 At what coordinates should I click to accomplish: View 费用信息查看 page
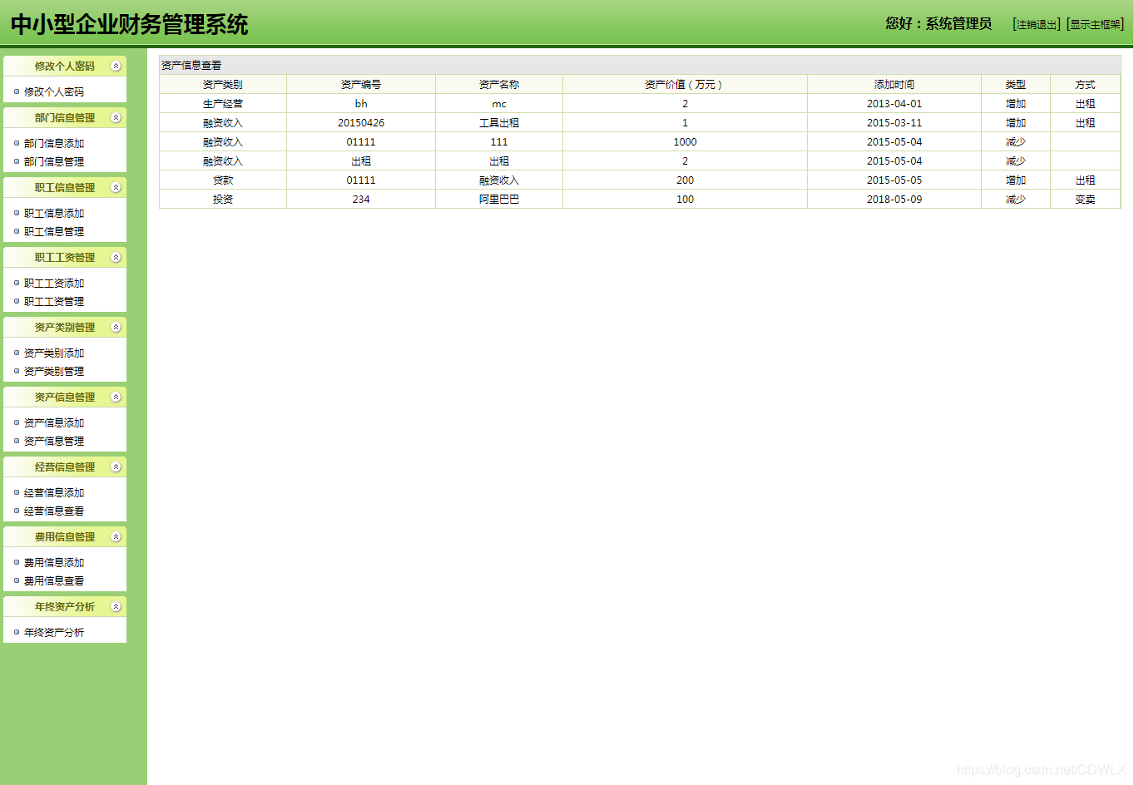tap(54, 581)
